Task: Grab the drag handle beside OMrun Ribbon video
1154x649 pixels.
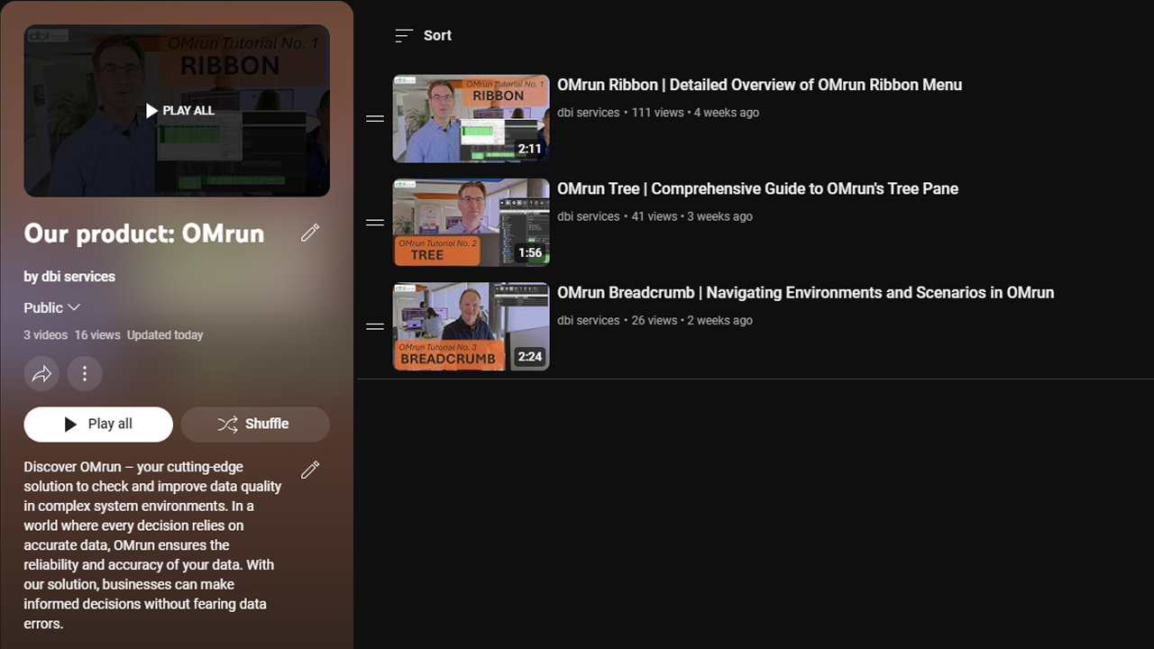Action: (375, 118)
